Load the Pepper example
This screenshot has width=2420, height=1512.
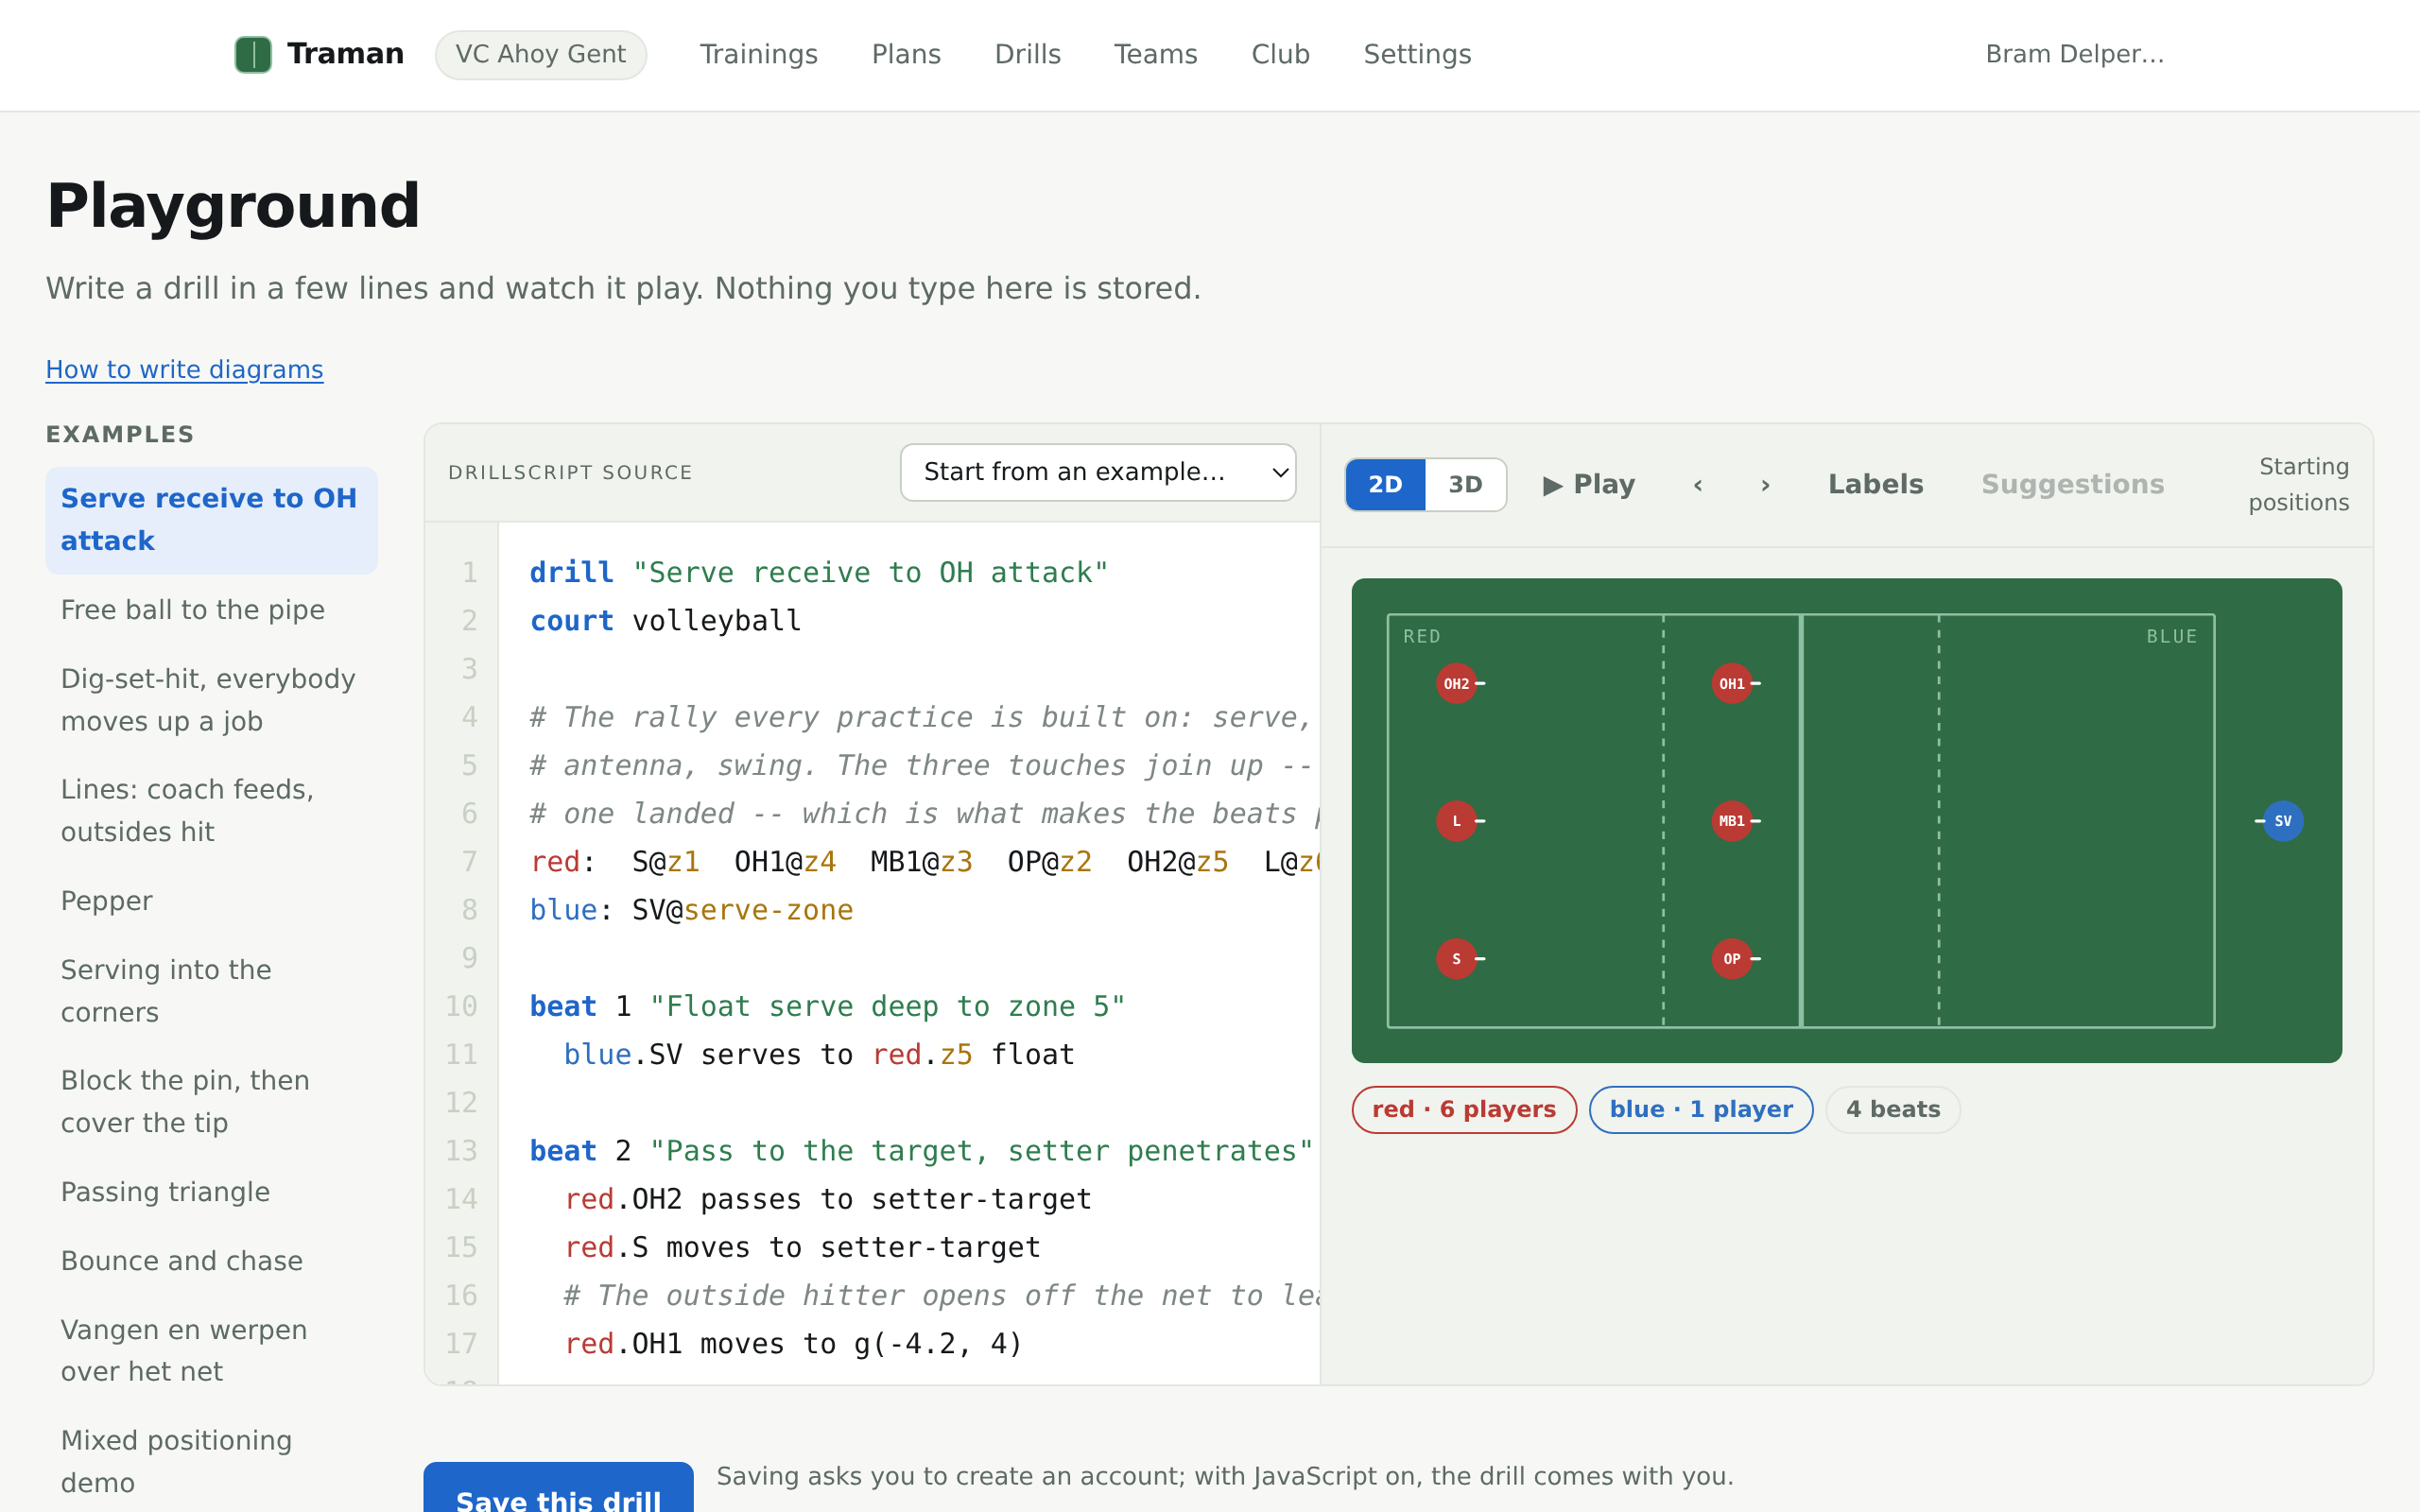point(211,901)
